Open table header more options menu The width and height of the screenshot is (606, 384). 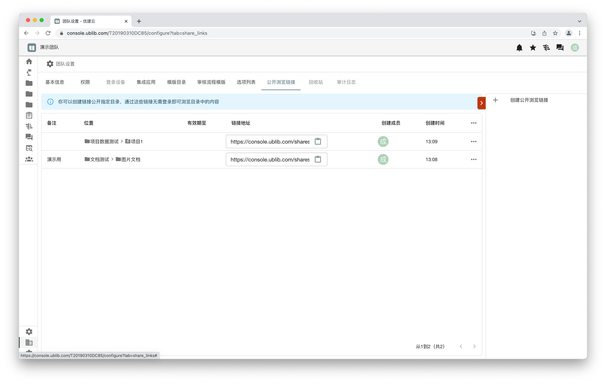tap(474, 123)
